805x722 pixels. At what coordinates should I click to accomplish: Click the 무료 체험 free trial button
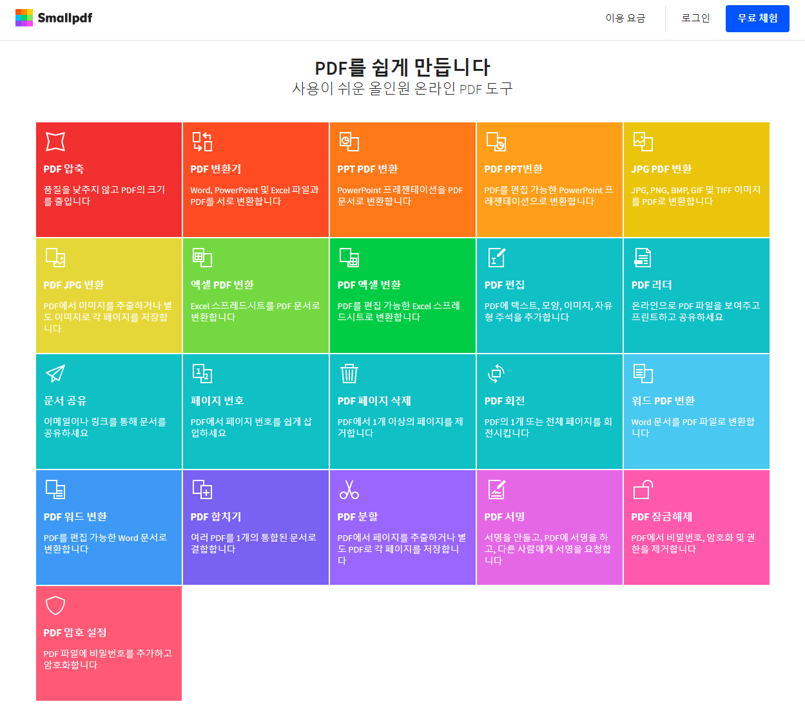pyautogui.click(x=757, y=19)
